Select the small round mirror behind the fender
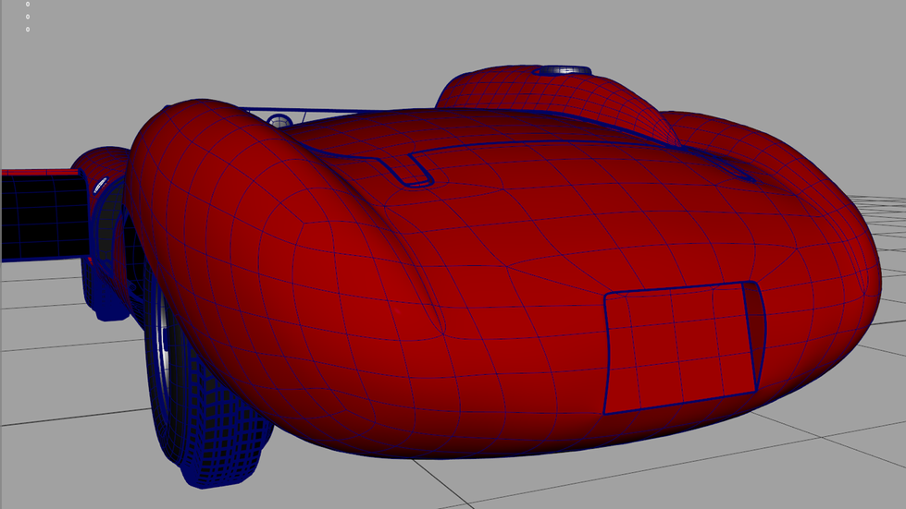906x509 pixels. 280,121
